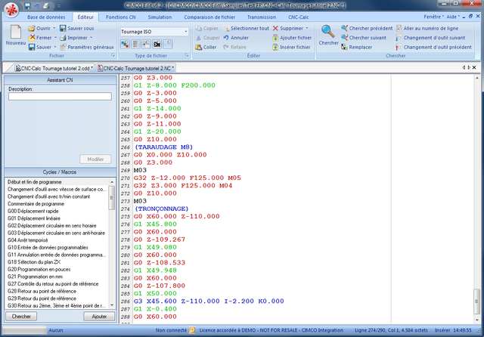Click code line (TRONÇONNAGE)
The width and height of the screenshot is (484, 337).
[x=161, y=209]
